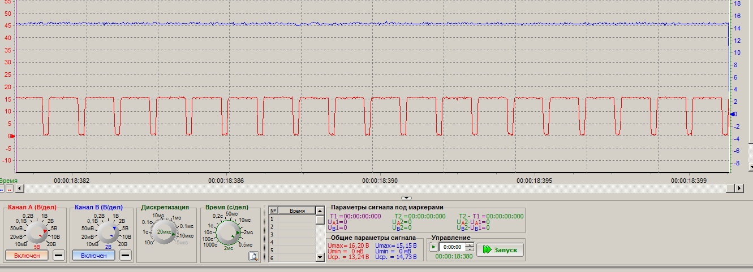Select row 2 in the marker table
The image size is (753, 272).
pyautogui.click(x=292, y=226)
